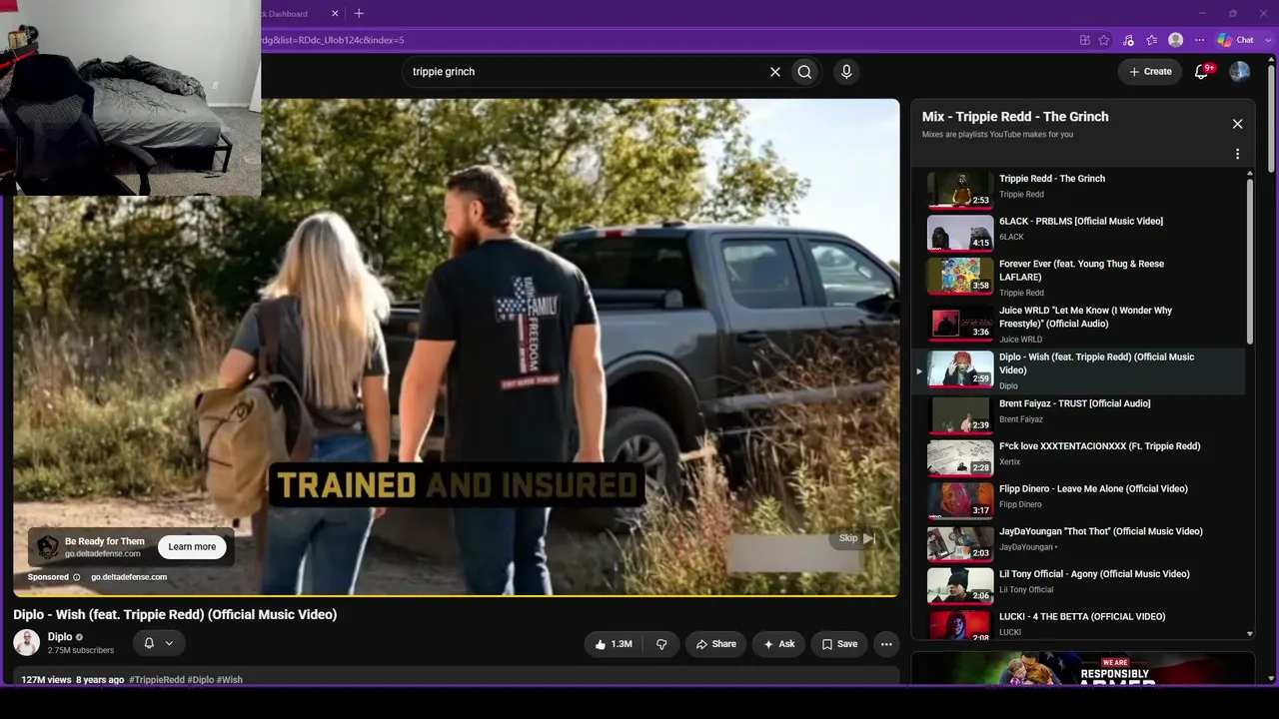This screenshot has height=719, width=1279.
Task: Visit go.deltadefense.com link beside Sponsored
Action: [129, 577]
